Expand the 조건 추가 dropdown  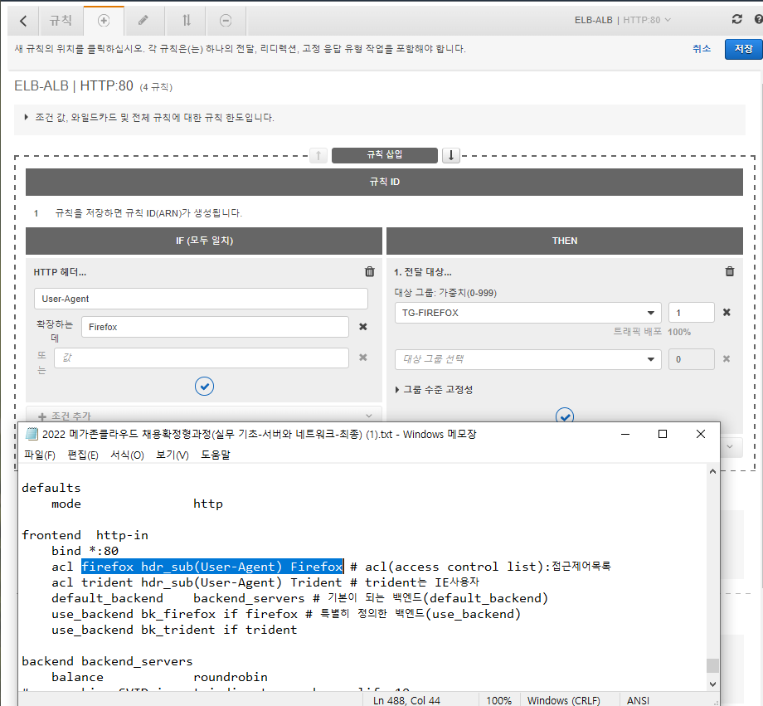tap(204, 416)
